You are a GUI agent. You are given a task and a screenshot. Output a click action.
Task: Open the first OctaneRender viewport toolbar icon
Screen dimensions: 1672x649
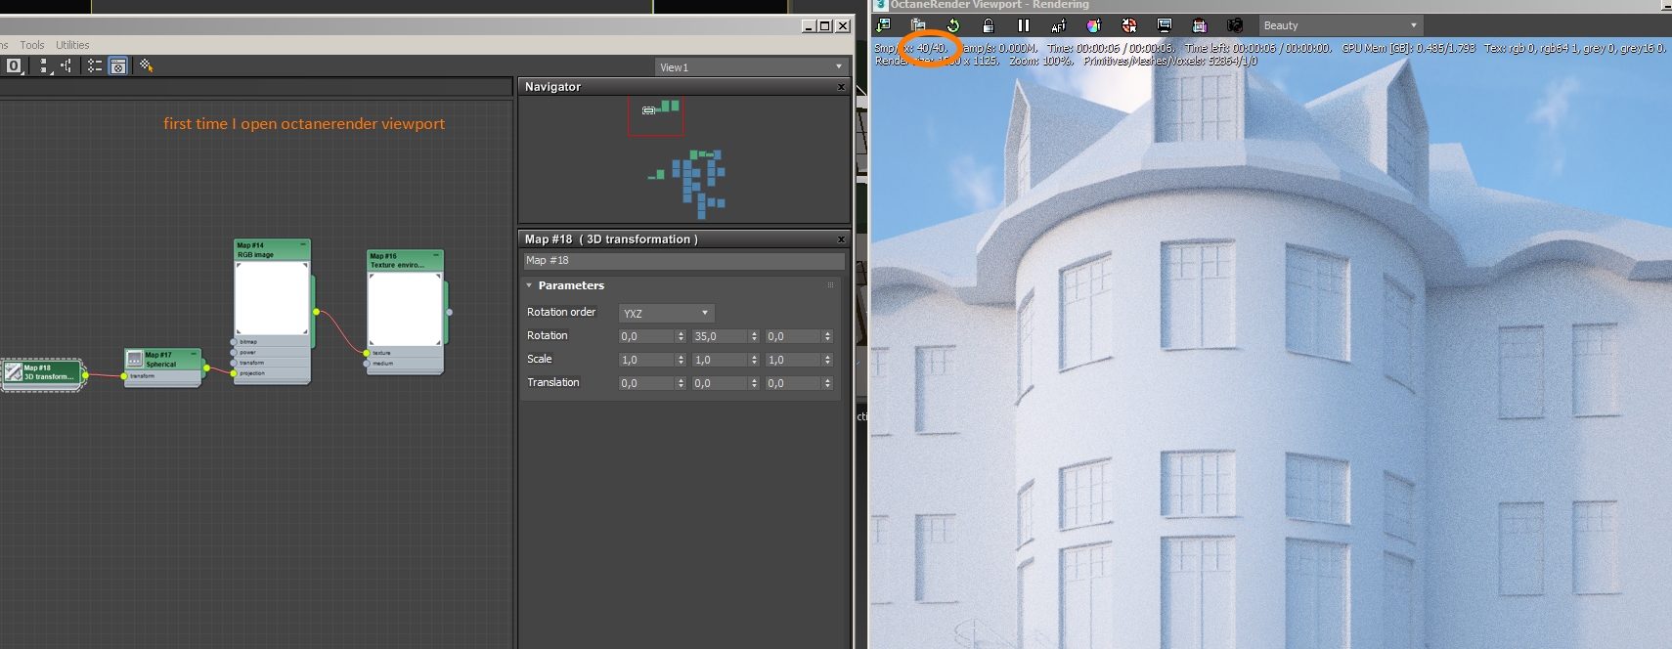pos(884,25)
